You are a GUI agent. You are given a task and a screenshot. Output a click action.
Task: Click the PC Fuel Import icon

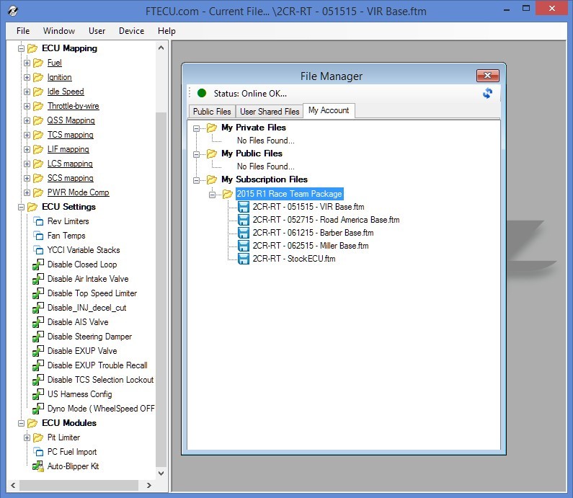pyautogui.click(x=38, y=452)
